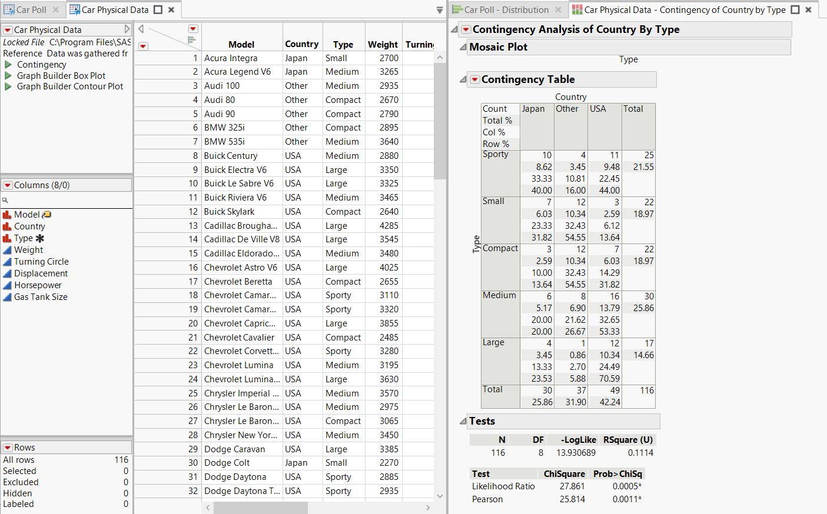Click the filter funnel icon at top right
827x514 pixels.
(439, 11)
